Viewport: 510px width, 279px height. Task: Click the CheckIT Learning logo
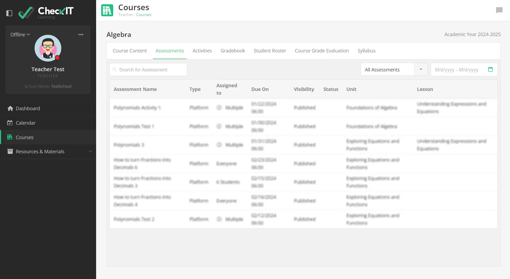point(46,13)
